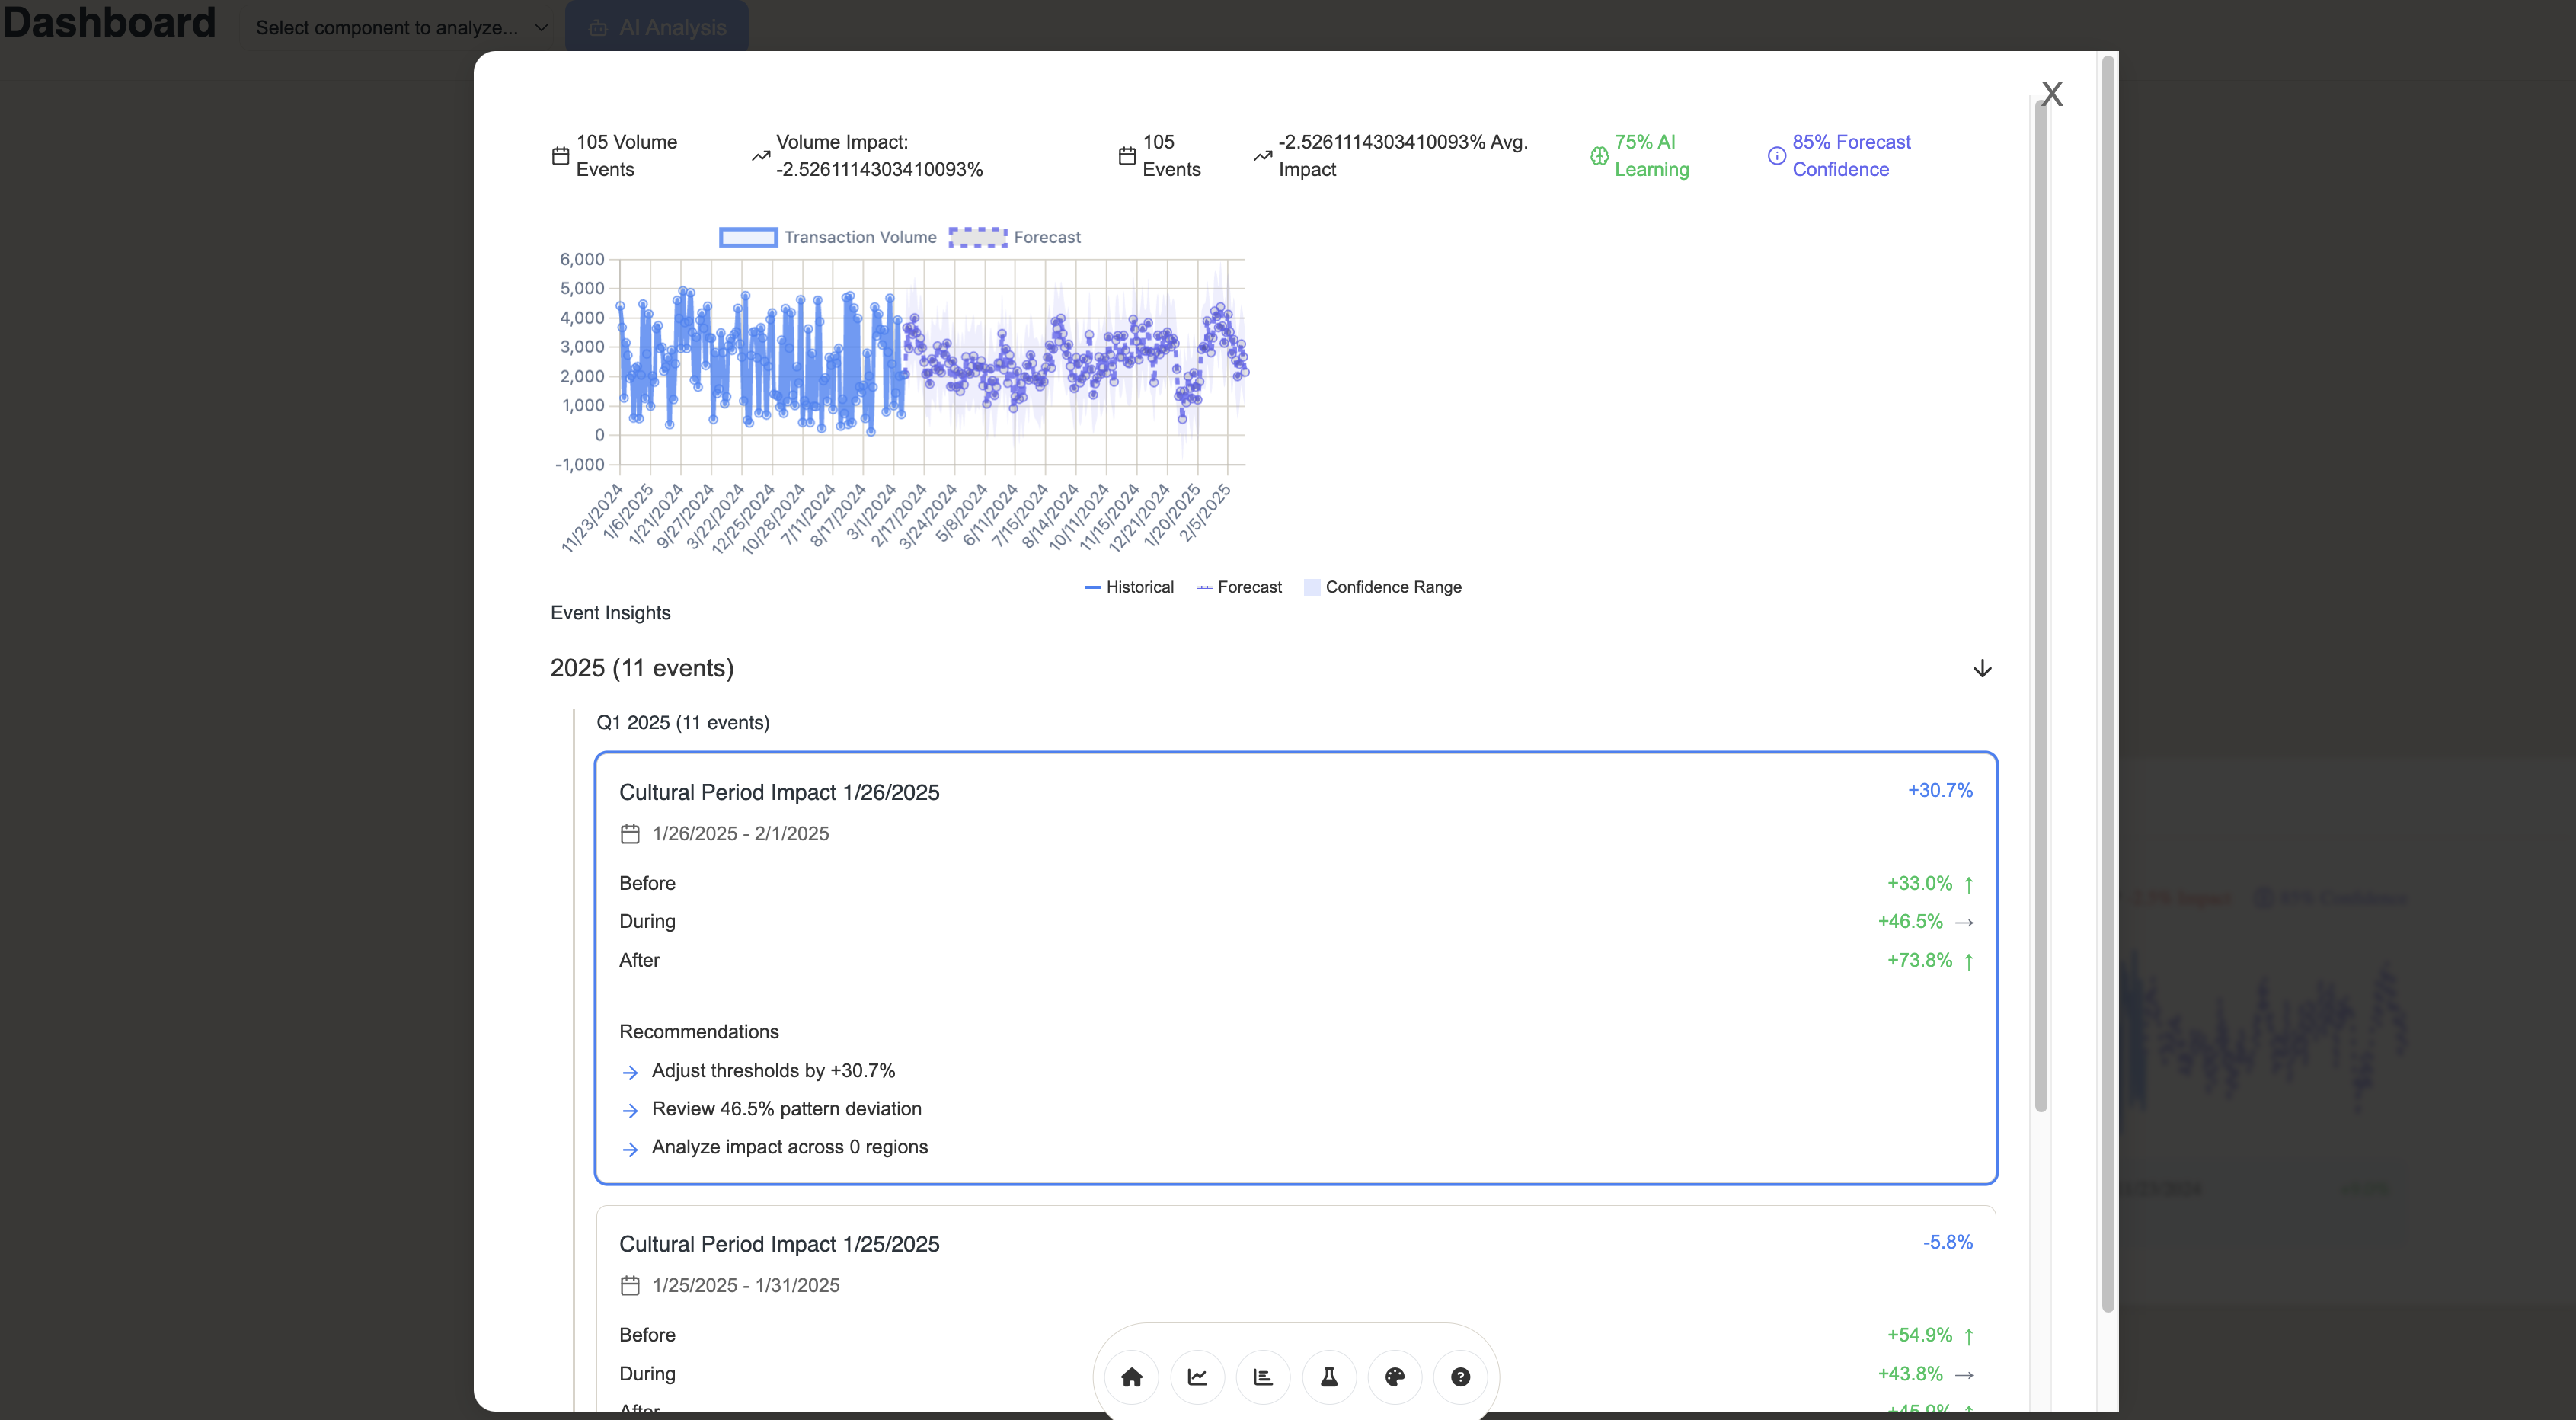2576x1420 pixels.
Task: Click the Historical legend color swatch
Action: click(x=1093, y=587)
